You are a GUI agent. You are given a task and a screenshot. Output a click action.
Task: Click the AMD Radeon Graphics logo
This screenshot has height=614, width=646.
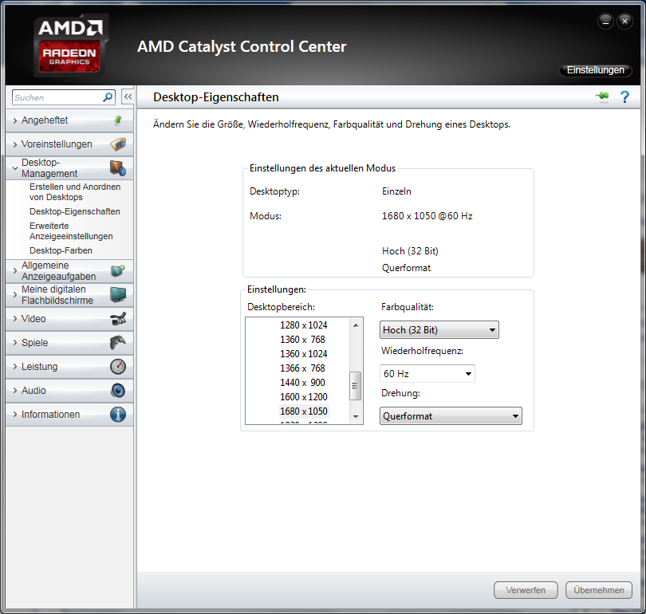70,45
